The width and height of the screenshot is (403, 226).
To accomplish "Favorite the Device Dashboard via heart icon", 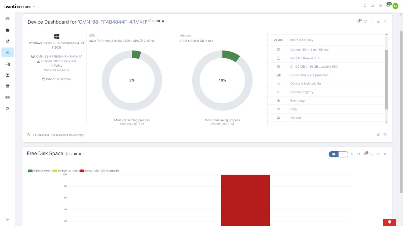I will [154, 21].
